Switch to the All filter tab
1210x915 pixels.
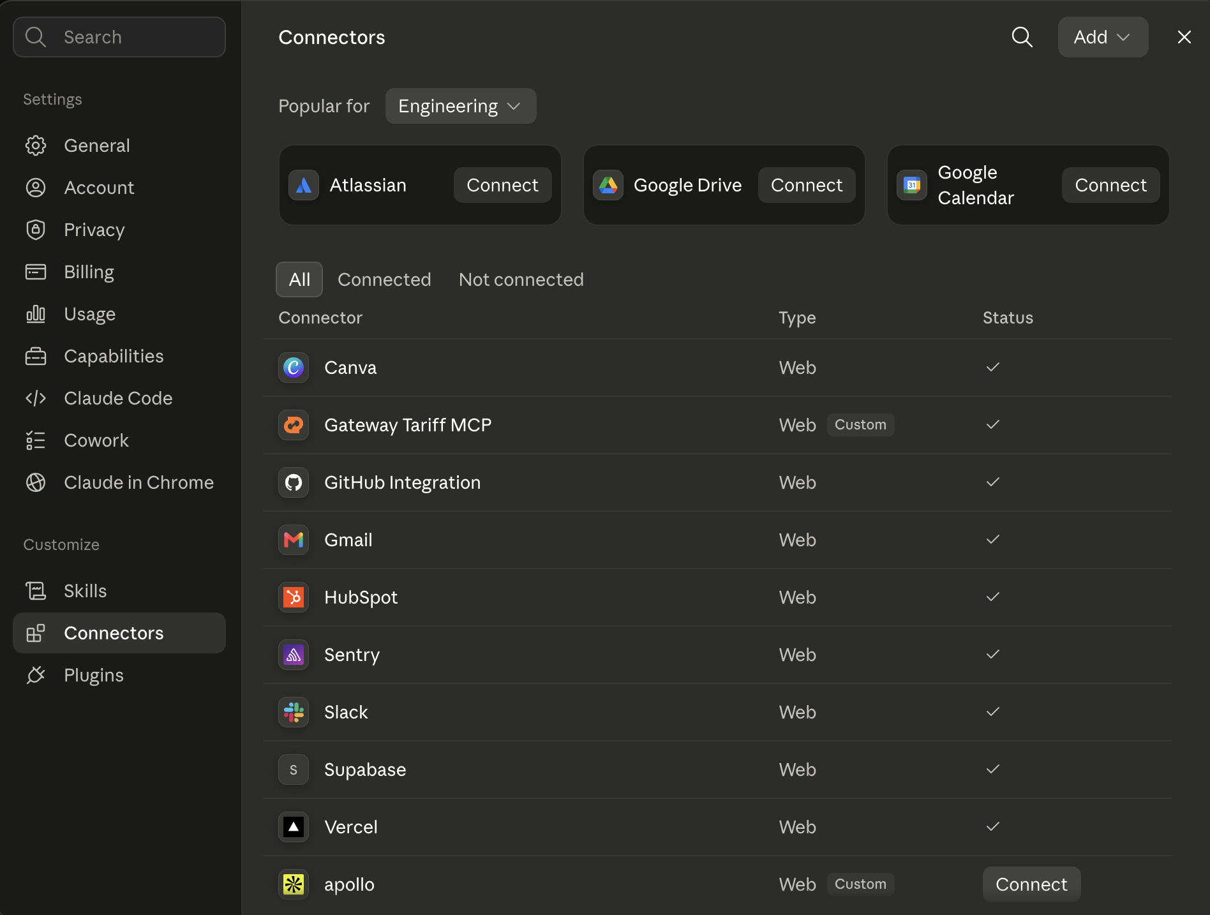299,279
